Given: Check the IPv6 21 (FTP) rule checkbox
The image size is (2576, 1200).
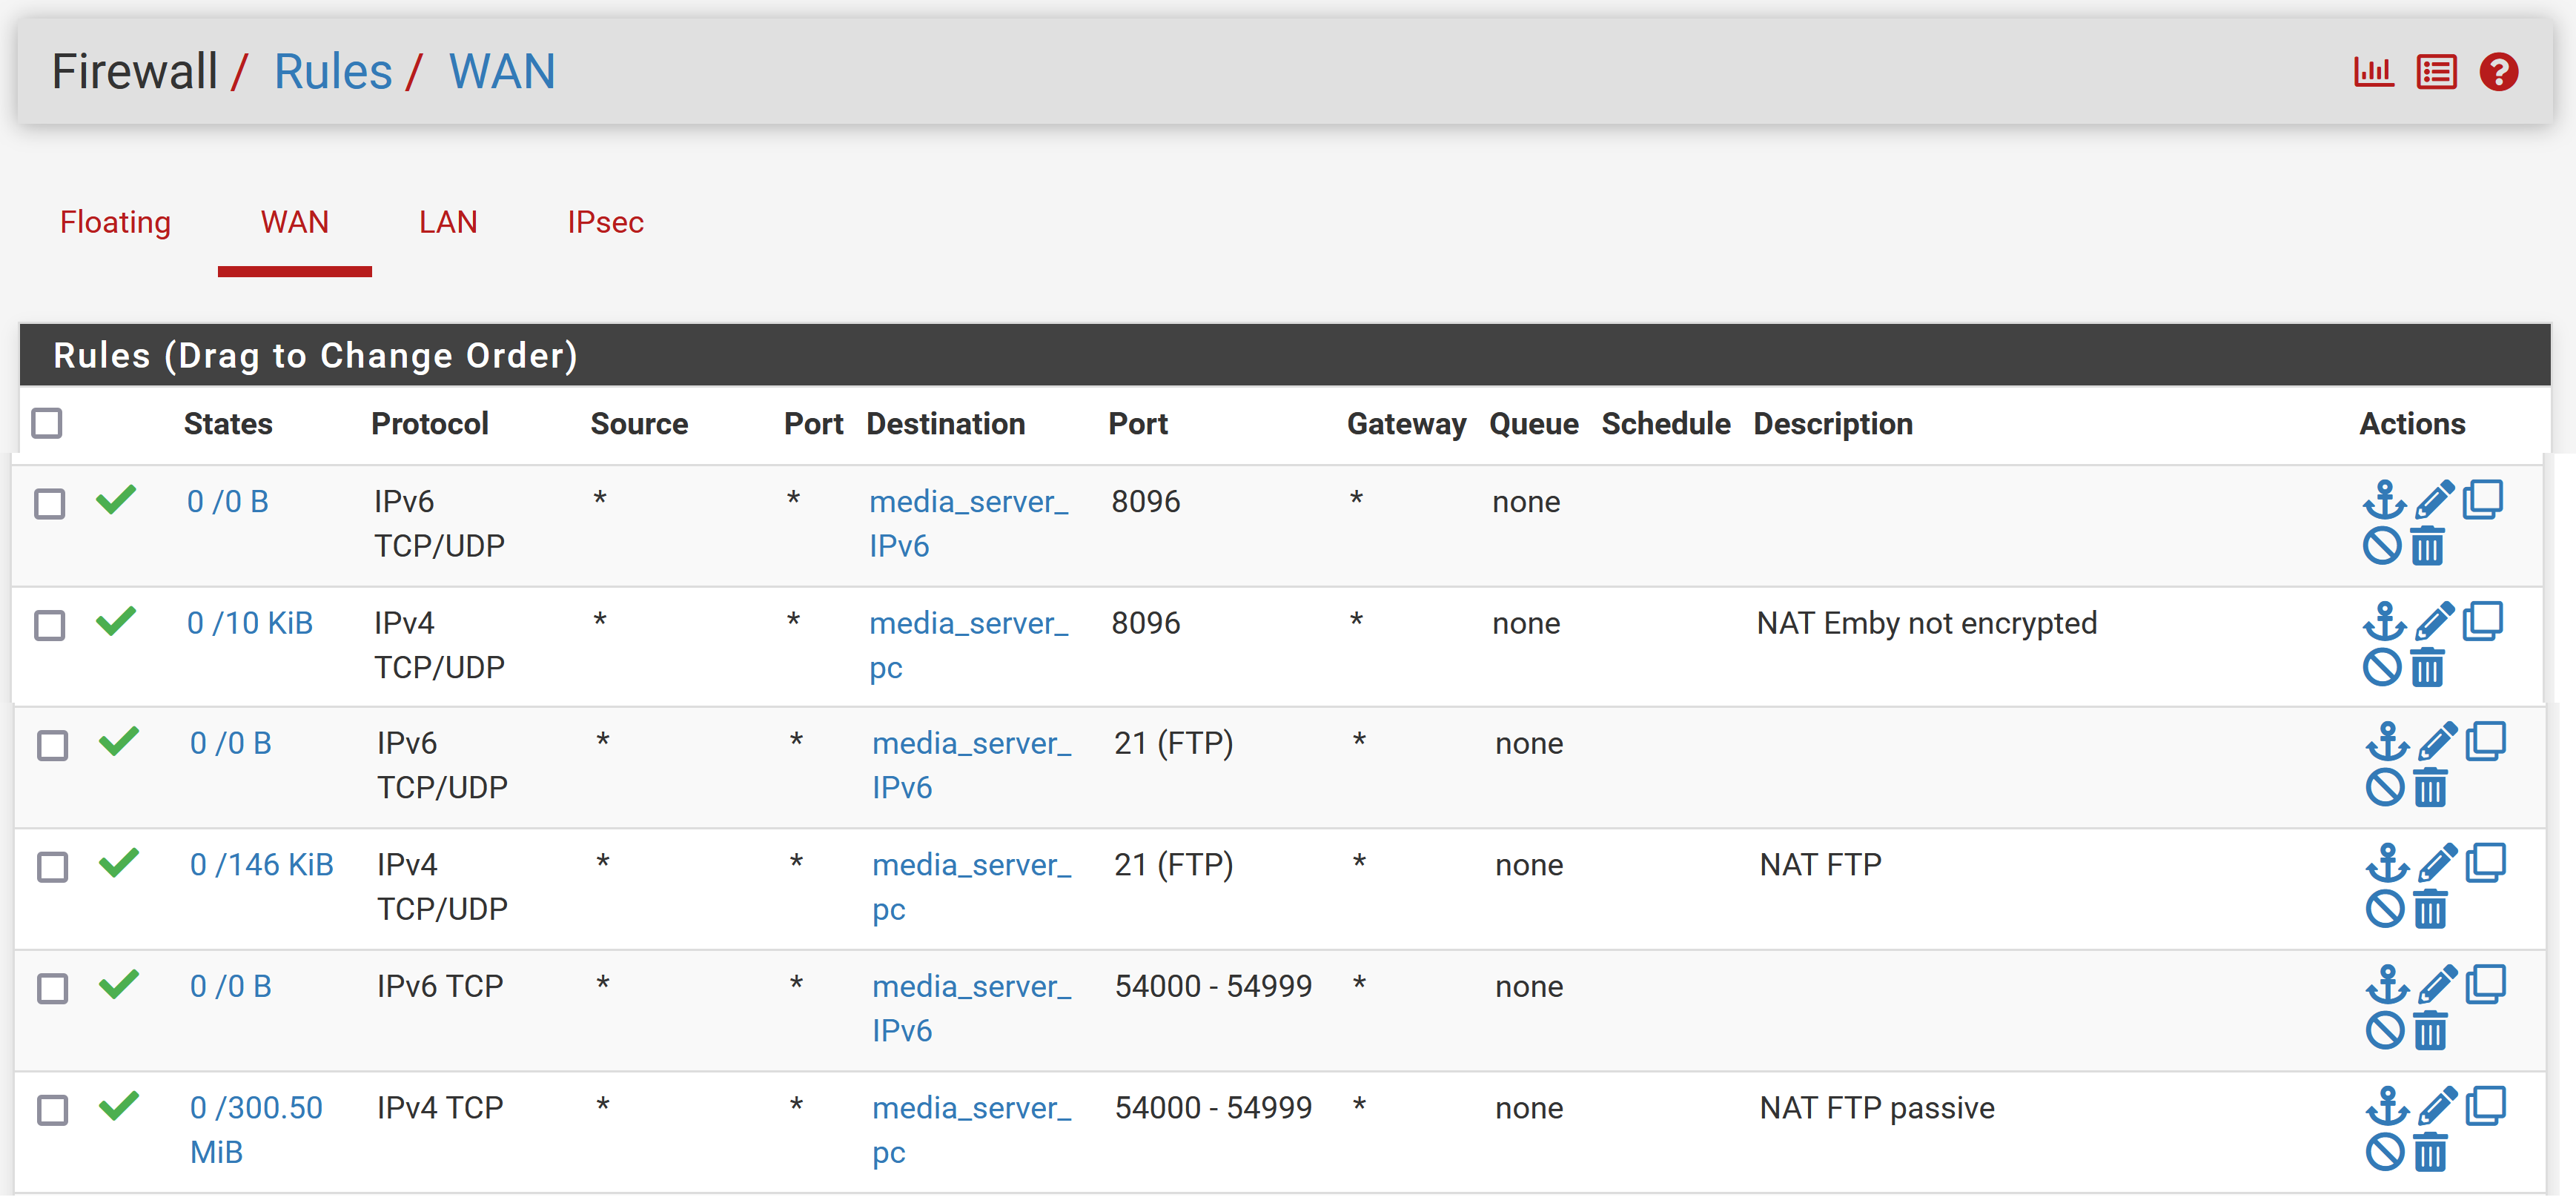Looking at the screenshot, I should tap(53, 746).
